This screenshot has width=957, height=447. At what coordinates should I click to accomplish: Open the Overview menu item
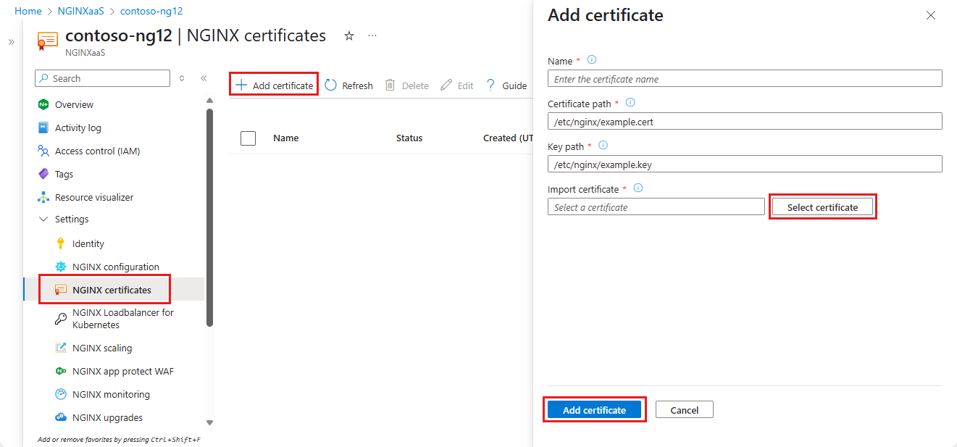tap(74, 104)
